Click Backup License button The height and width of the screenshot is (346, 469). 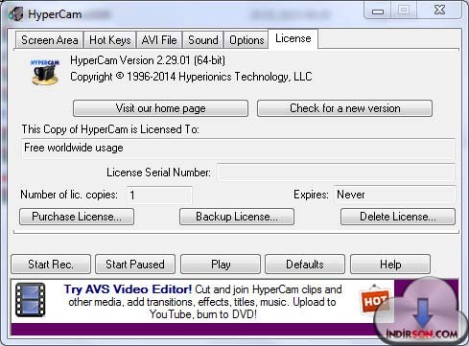click(x=237, y=217)
